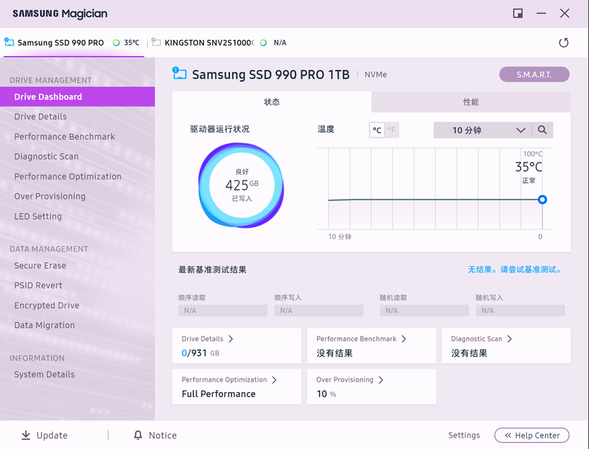589x449 pixels.
Task: Click the 10 % over provisioning value
Action: click(x=326, y=394)
